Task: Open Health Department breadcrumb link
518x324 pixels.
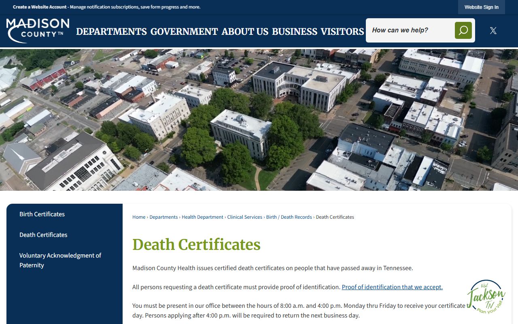Action: coord(202,217)
